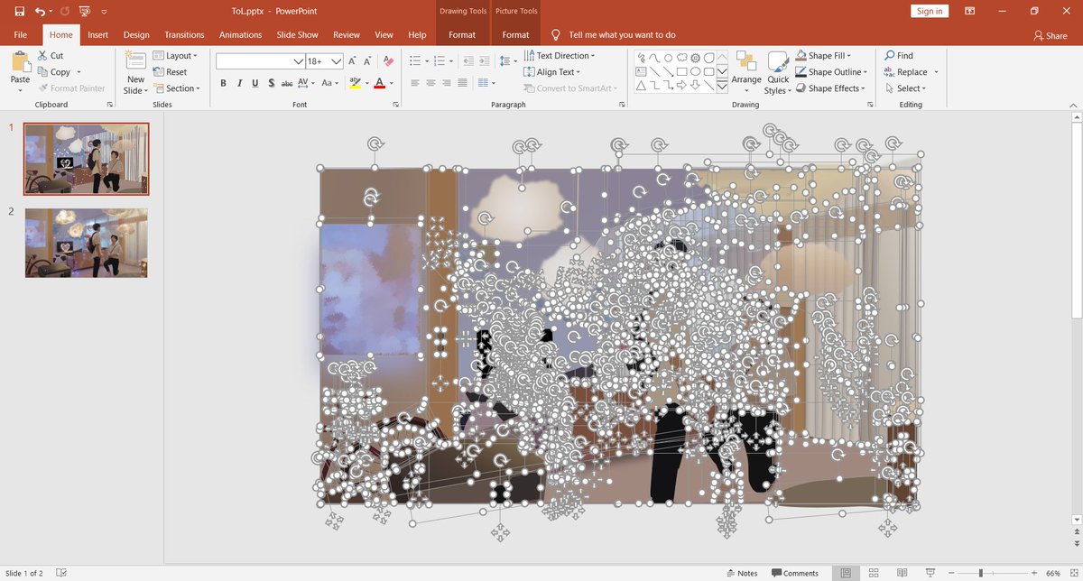Fit slide to current window icon
This screenshot has height=581, width=1083.
[x=1073, y=573]
